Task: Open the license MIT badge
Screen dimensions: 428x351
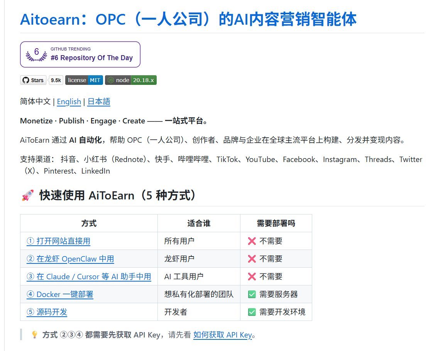Action: [x=84, y=80]
